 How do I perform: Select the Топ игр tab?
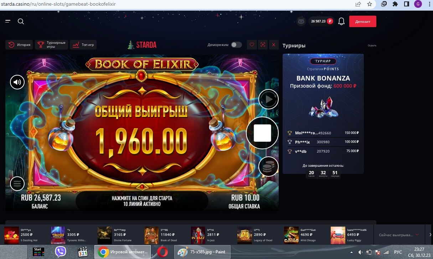[83, 45]
